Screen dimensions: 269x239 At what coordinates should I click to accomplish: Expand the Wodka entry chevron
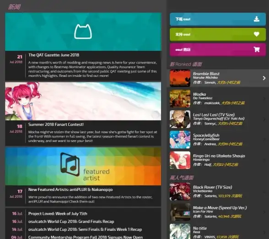(x=264, y=98)
